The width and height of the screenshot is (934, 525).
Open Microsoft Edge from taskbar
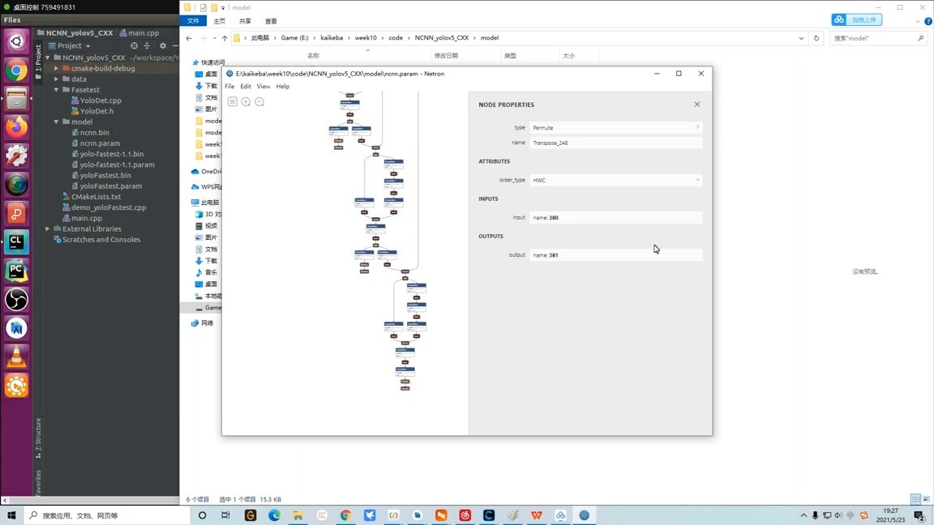274,515
